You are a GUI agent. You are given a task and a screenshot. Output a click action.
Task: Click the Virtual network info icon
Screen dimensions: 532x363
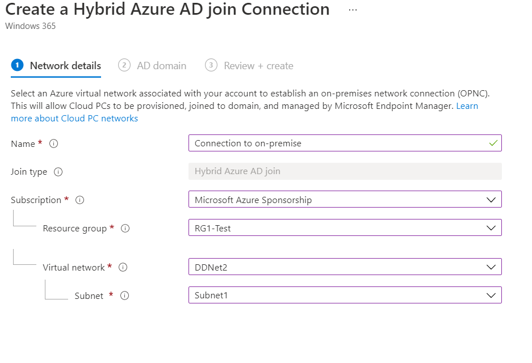[x=123, y=268]
